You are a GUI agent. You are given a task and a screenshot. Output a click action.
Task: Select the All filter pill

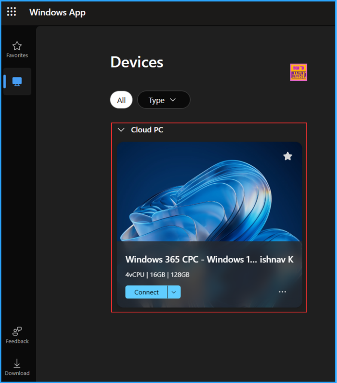click(x=121, y=100)
